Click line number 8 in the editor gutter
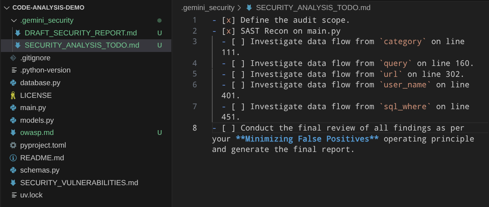The width and height of the screenshot is (489, 207). coord(194,128)
